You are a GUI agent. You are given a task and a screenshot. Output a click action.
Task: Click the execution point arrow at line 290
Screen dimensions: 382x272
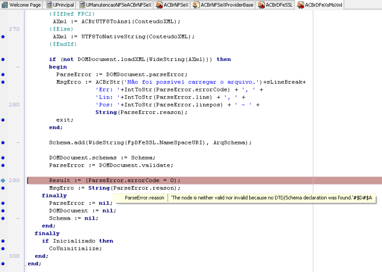[3, 180]
